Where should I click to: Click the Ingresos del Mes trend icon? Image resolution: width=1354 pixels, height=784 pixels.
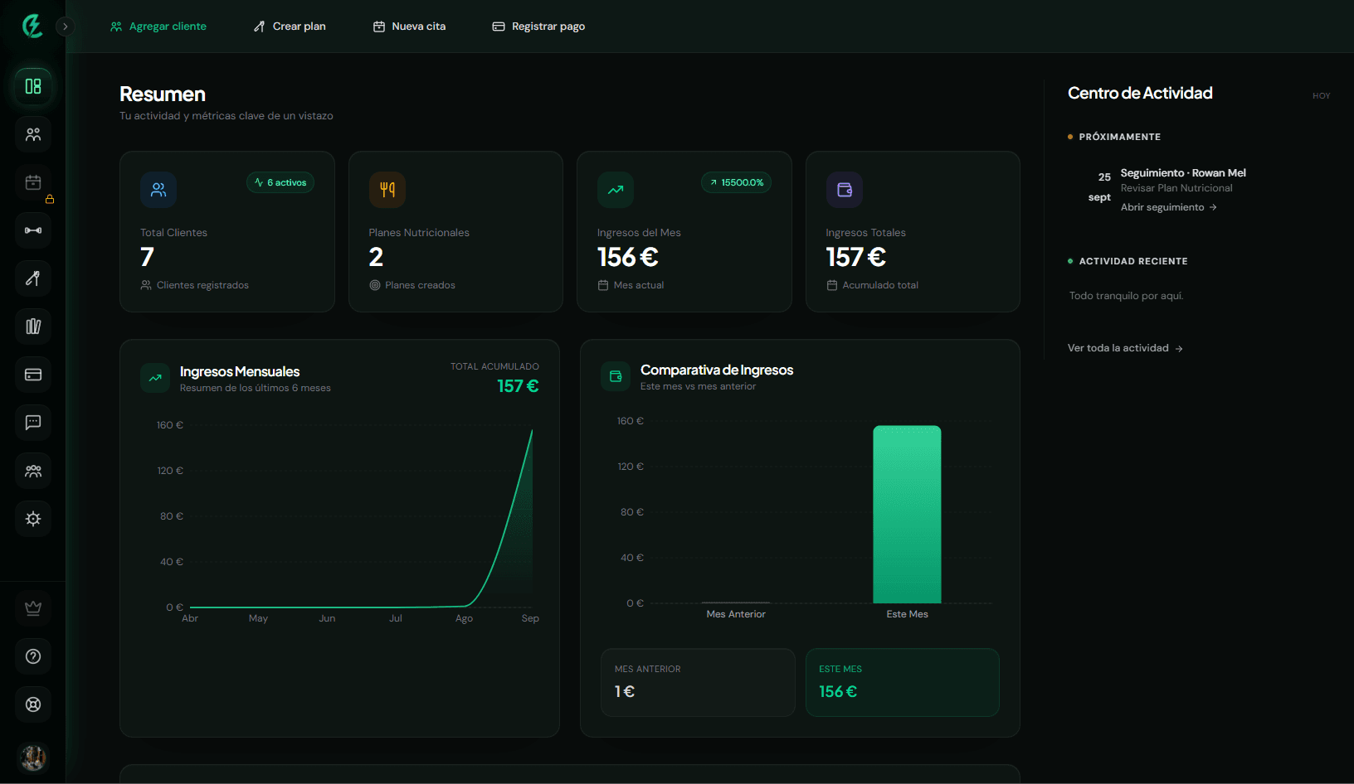616,190
